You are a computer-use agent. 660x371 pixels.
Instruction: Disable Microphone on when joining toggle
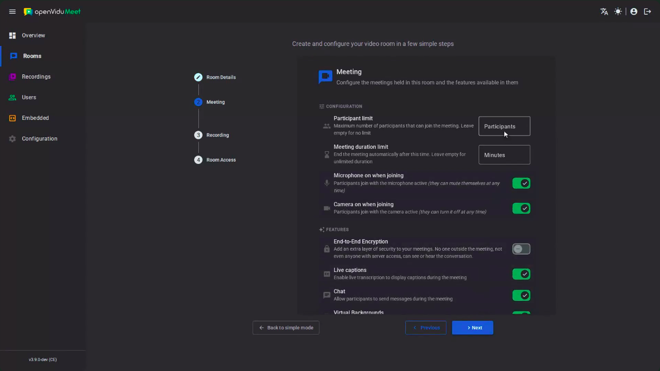click(x=521, y=183)
